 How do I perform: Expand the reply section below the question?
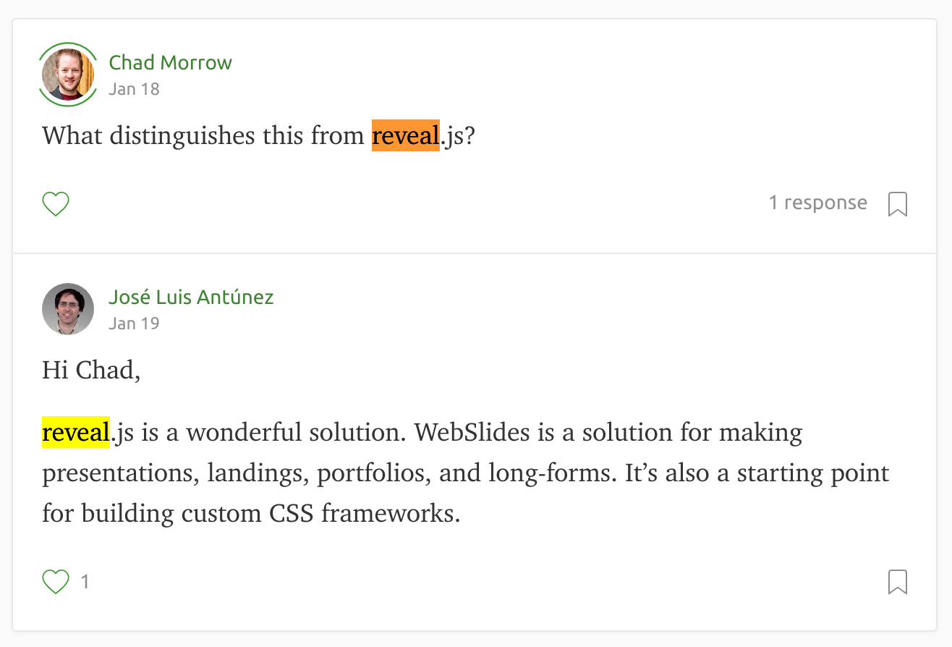(x=818, y=203)
